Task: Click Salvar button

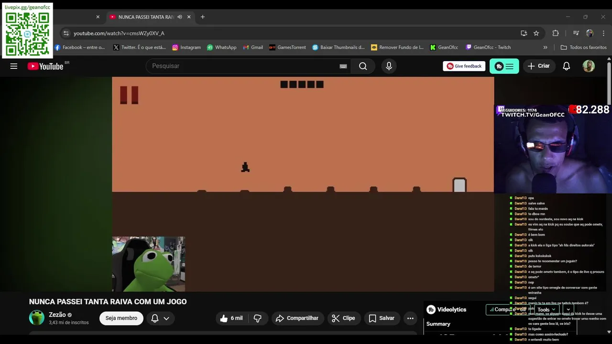Action: (x=382, y=318)
